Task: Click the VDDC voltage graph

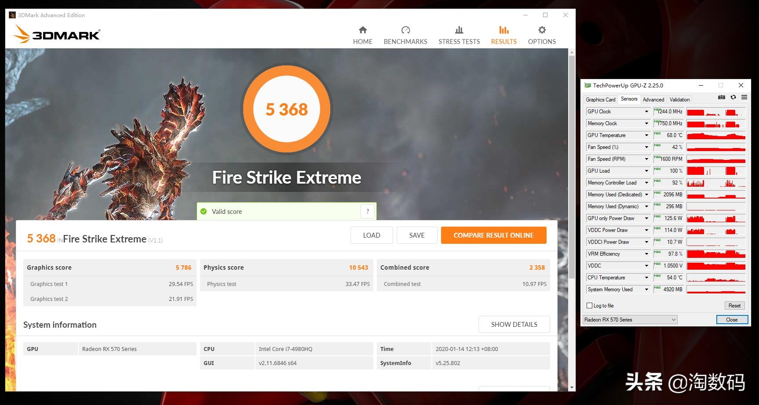Action: click(716, 266)
